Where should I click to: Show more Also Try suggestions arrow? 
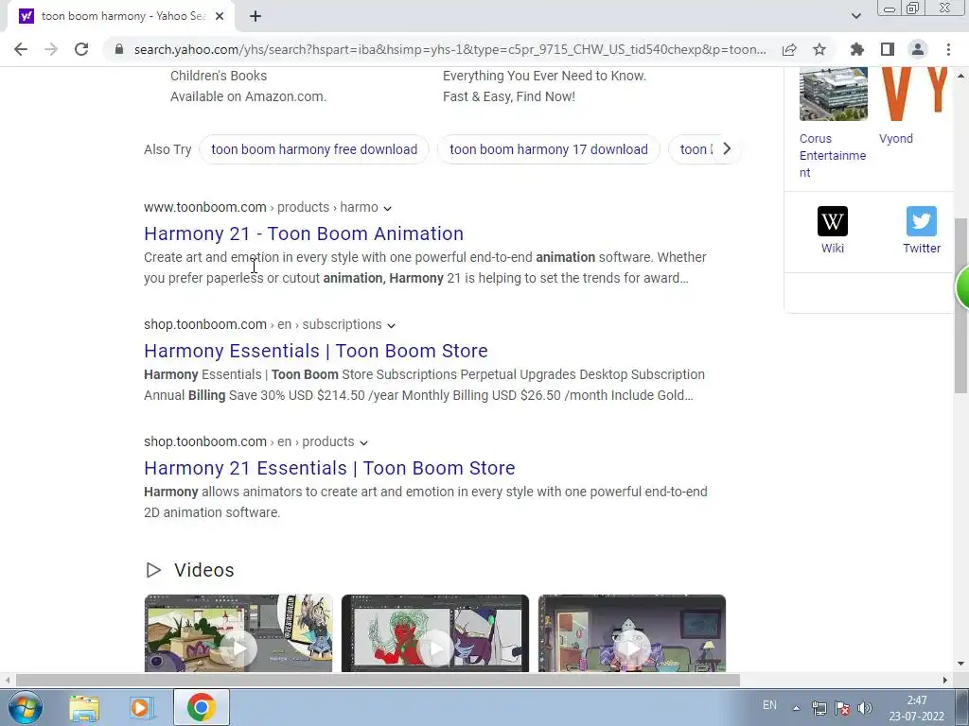(727, 148)
